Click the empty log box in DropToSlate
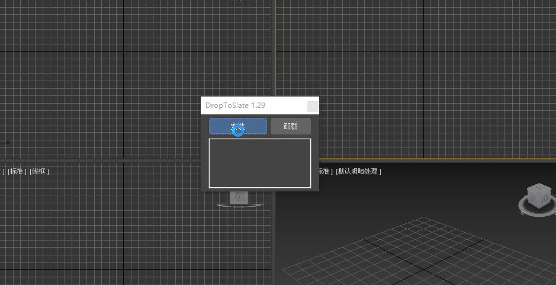 pos(260,163)
